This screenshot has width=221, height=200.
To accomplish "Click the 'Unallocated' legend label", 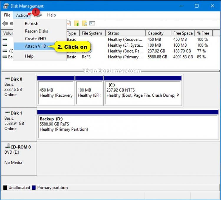I will [19, 187].
